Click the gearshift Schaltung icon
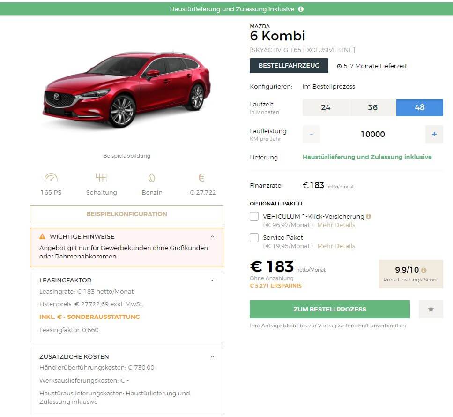The height and width of the screenshot is (417, 453). (101, 178)
